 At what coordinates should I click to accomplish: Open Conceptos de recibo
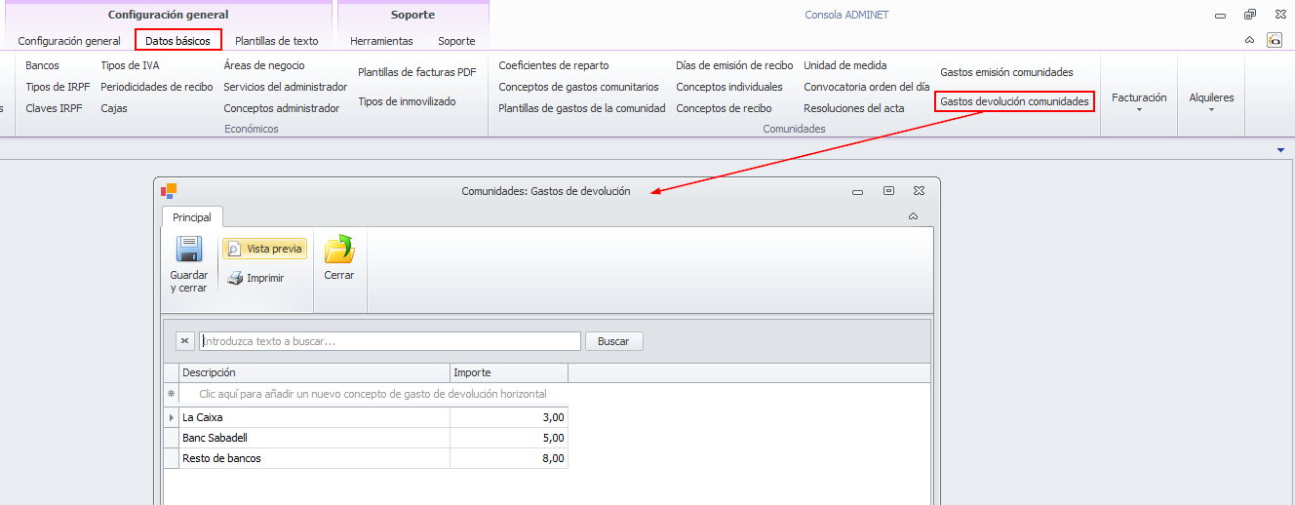pos(724,108)
